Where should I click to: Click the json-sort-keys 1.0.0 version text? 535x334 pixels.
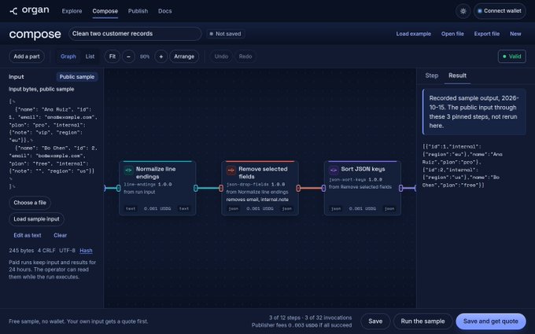(355, 180)
